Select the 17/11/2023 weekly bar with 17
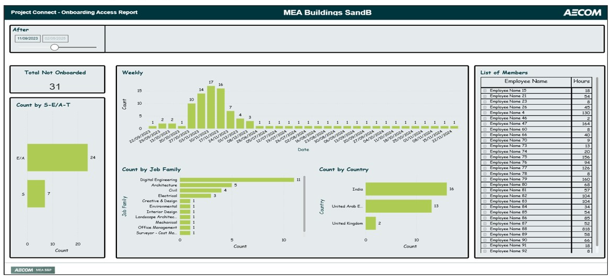This screenshot has width=614, height=277. click(x=211, y=107)
